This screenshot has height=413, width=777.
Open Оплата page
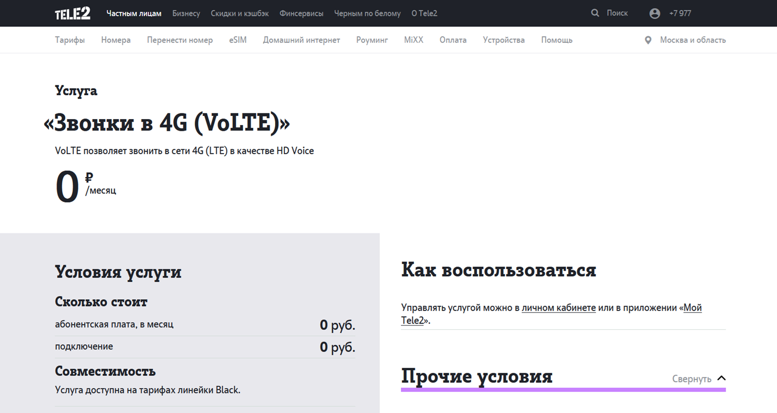(453, 40)
